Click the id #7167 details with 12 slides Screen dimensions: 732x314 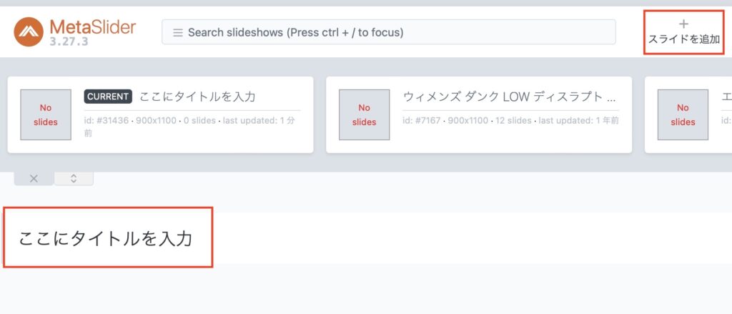(510, 121)
